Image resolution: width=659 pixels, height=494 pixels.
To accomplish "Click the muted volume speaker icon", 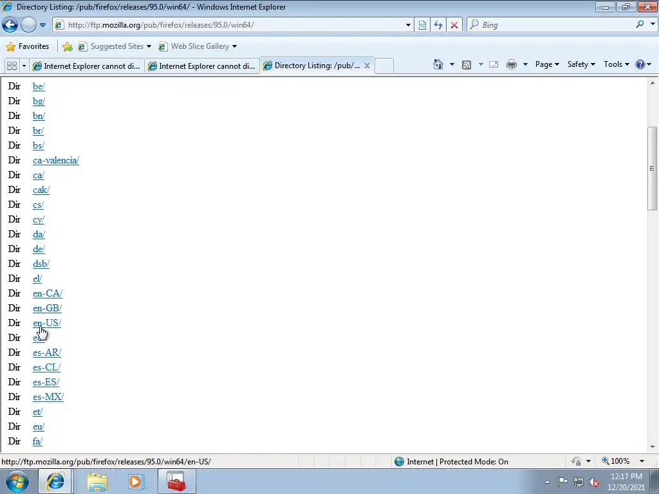I will tap(594, 482).
